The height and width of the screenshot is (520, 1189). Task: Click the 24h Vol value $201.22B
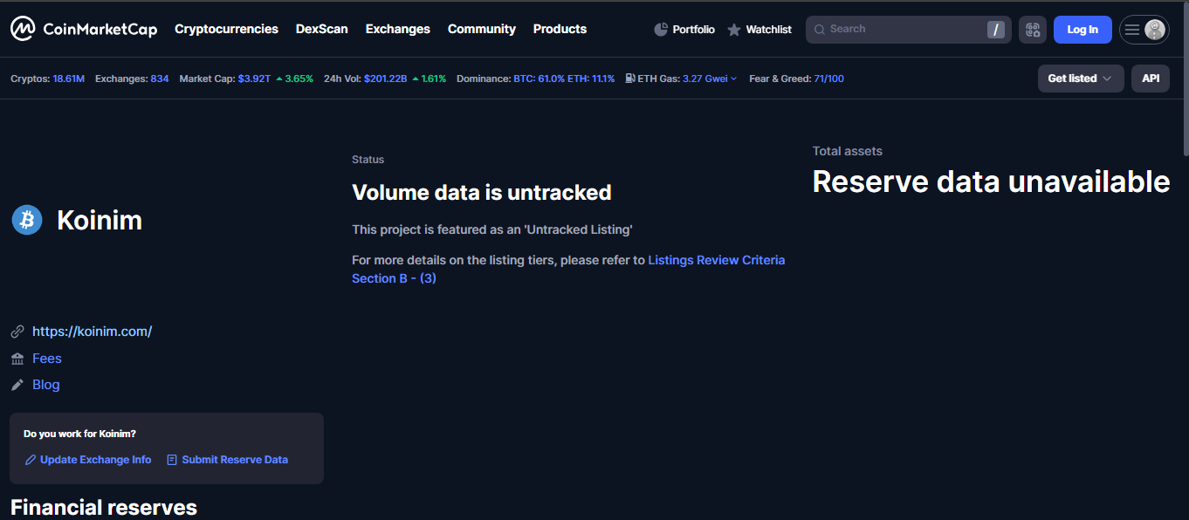pos(385,79)
